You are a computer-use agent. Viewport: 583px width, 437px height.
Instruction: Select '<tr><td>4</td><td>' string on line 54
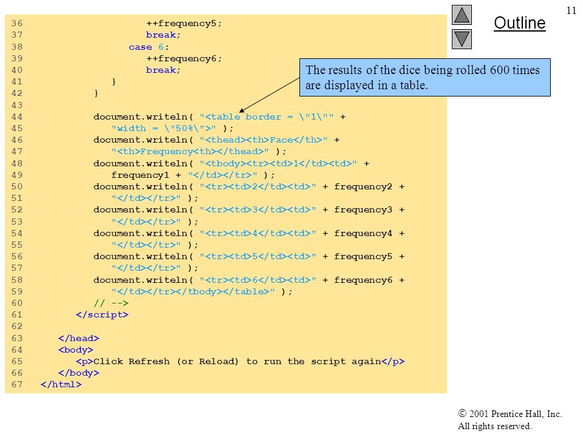pos(257,233)
